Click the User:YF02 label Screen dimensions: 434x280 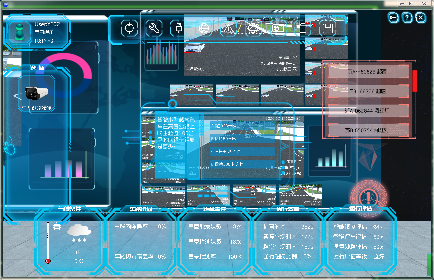click(x=47, y=24)
